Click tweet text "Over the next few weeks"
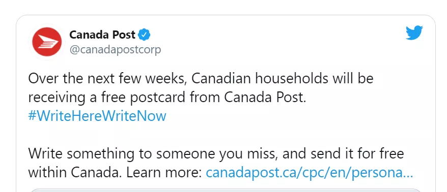The image size is (447, 192). (x=107, y=79)
